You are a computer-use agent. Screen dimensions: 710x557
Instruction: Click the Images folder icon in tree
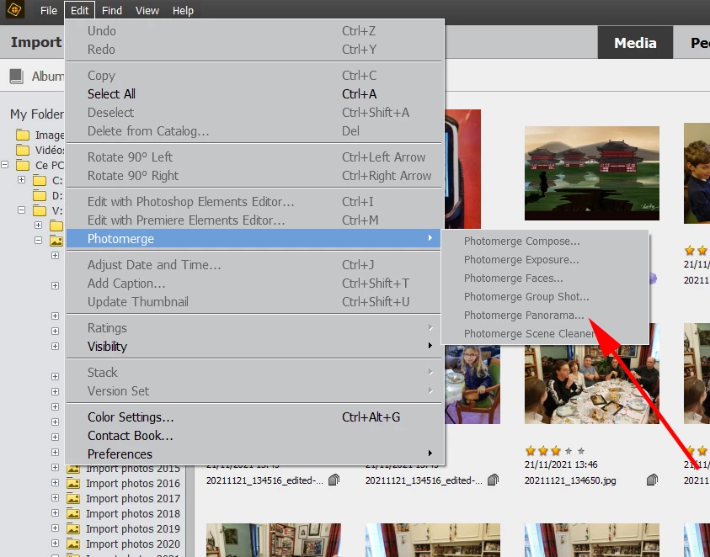pos(23,135)
